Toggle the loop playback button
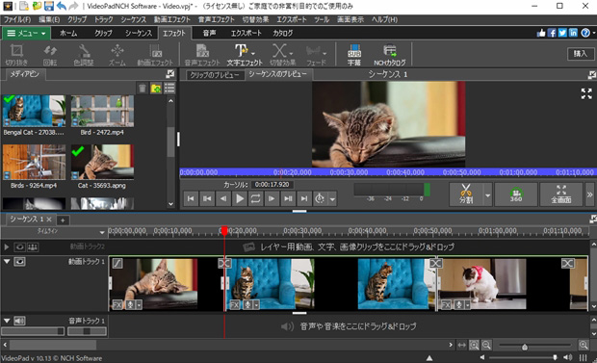This screenshot has width=597, height=363. click(x=255, y=198)
